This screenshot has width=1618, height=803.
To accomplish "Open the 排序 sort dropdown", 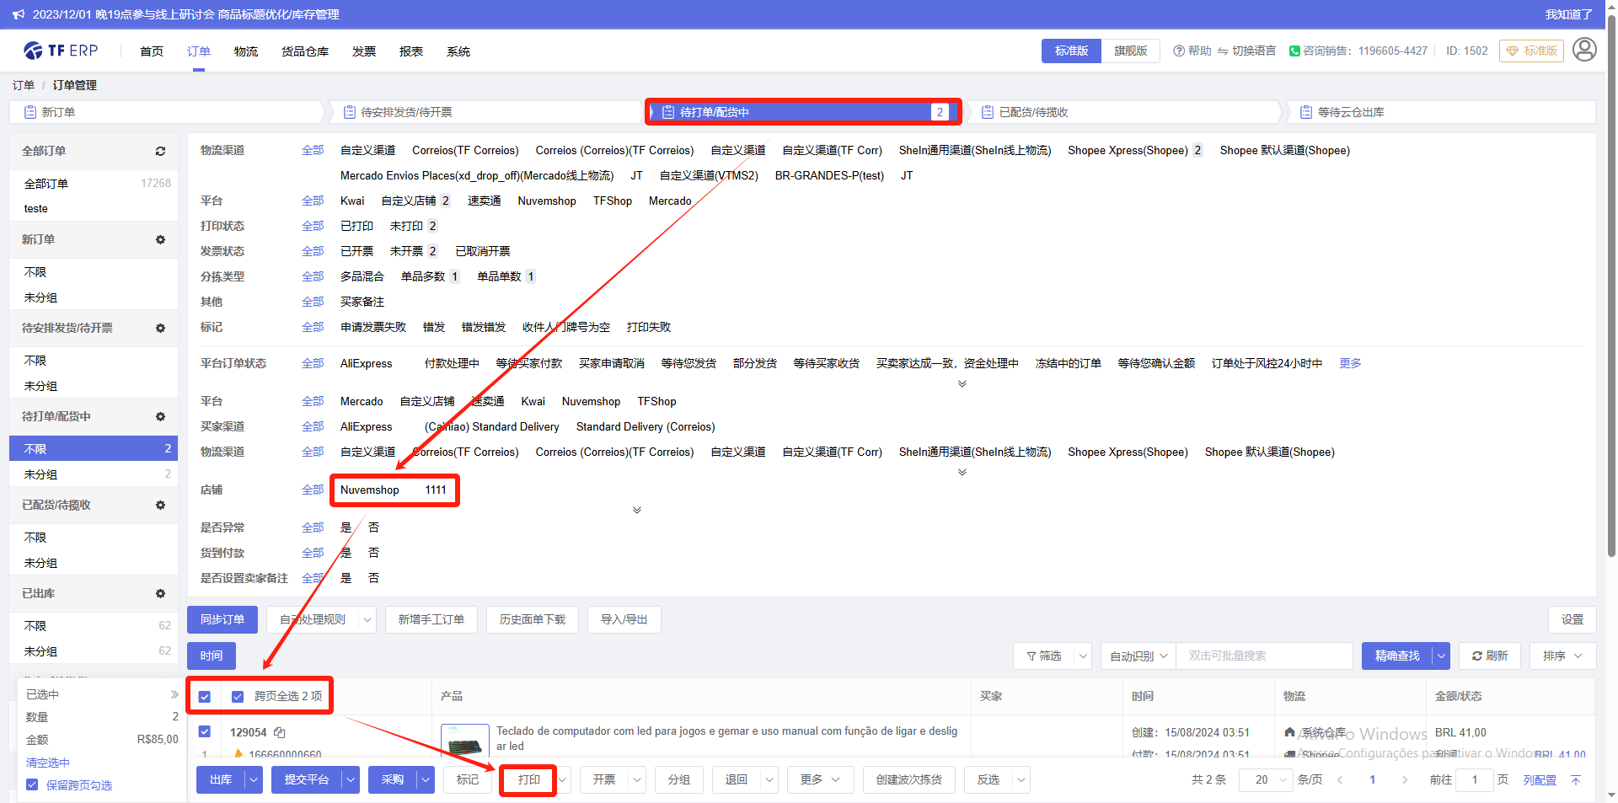I will [x=1562, y=656].
